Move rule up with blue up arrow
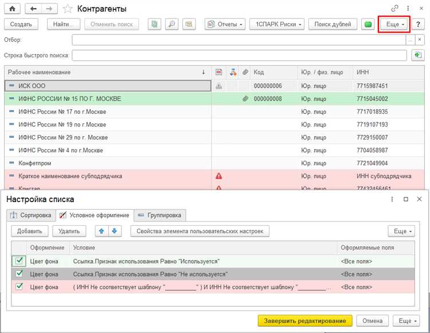This screenshot has height=333, width=430. pyautogui.click(x=101, y=231)
